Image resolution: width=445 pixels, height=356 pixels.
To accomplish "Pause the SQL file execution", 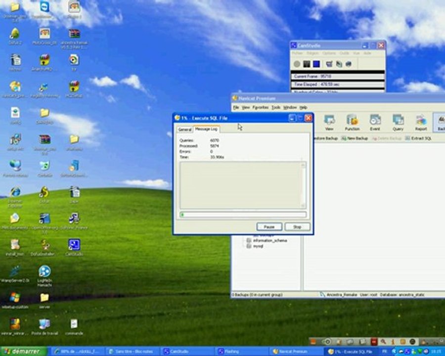I will click(269, 226).
